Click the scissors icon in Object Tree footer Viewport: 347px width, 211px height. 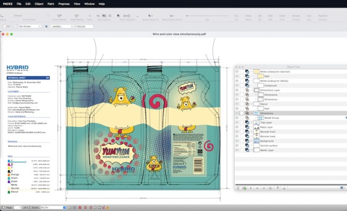point(264,188)
